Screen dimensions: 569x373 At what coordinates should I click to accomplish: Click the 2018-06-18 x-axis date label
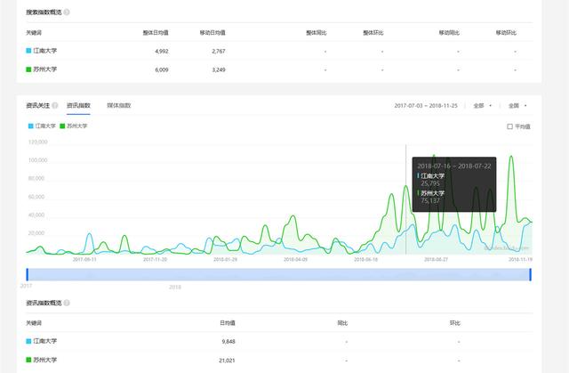click(x=365, y=259)
